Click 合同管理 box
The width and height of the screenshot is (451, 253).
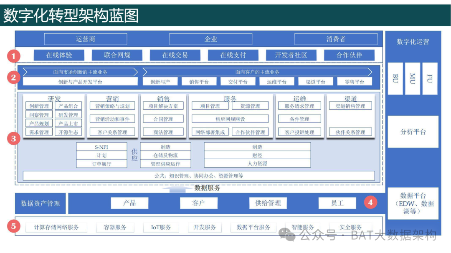(163, 119)
